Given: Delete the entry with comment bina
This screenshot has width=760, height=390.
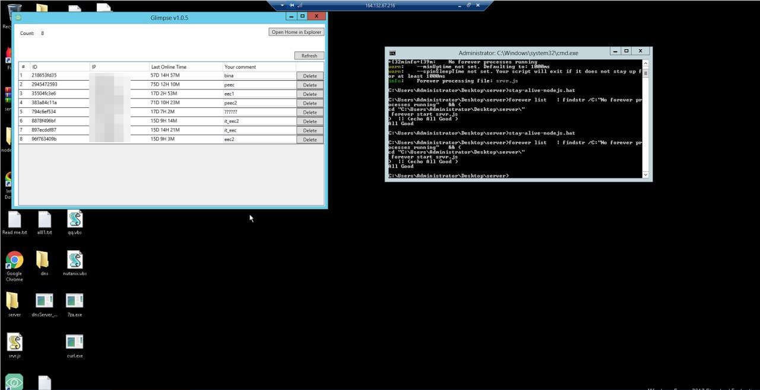Looking at the screenshot, I should click(x=310, y=76).
